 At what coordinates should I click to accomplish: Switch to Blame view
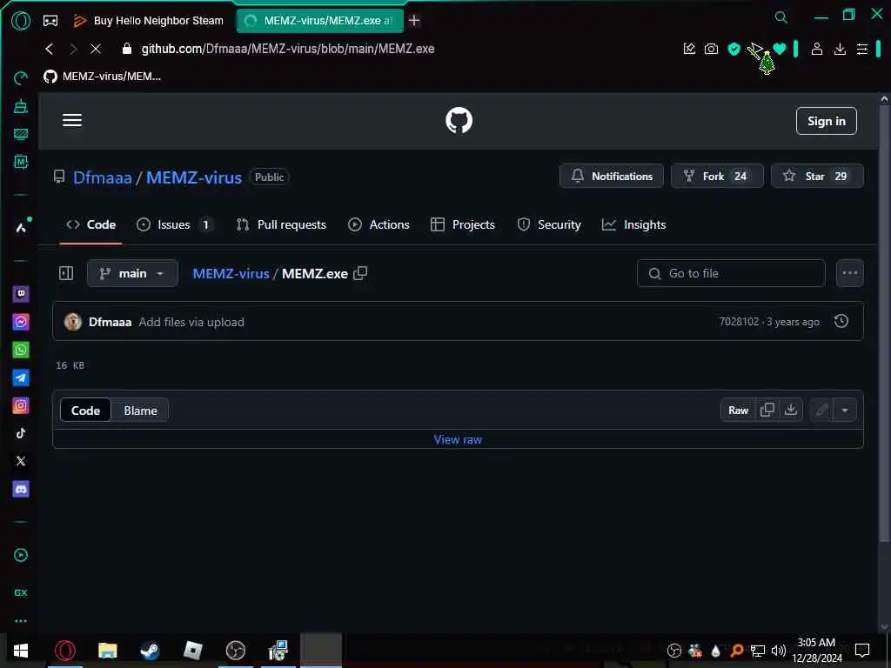(x=140, y=411)
